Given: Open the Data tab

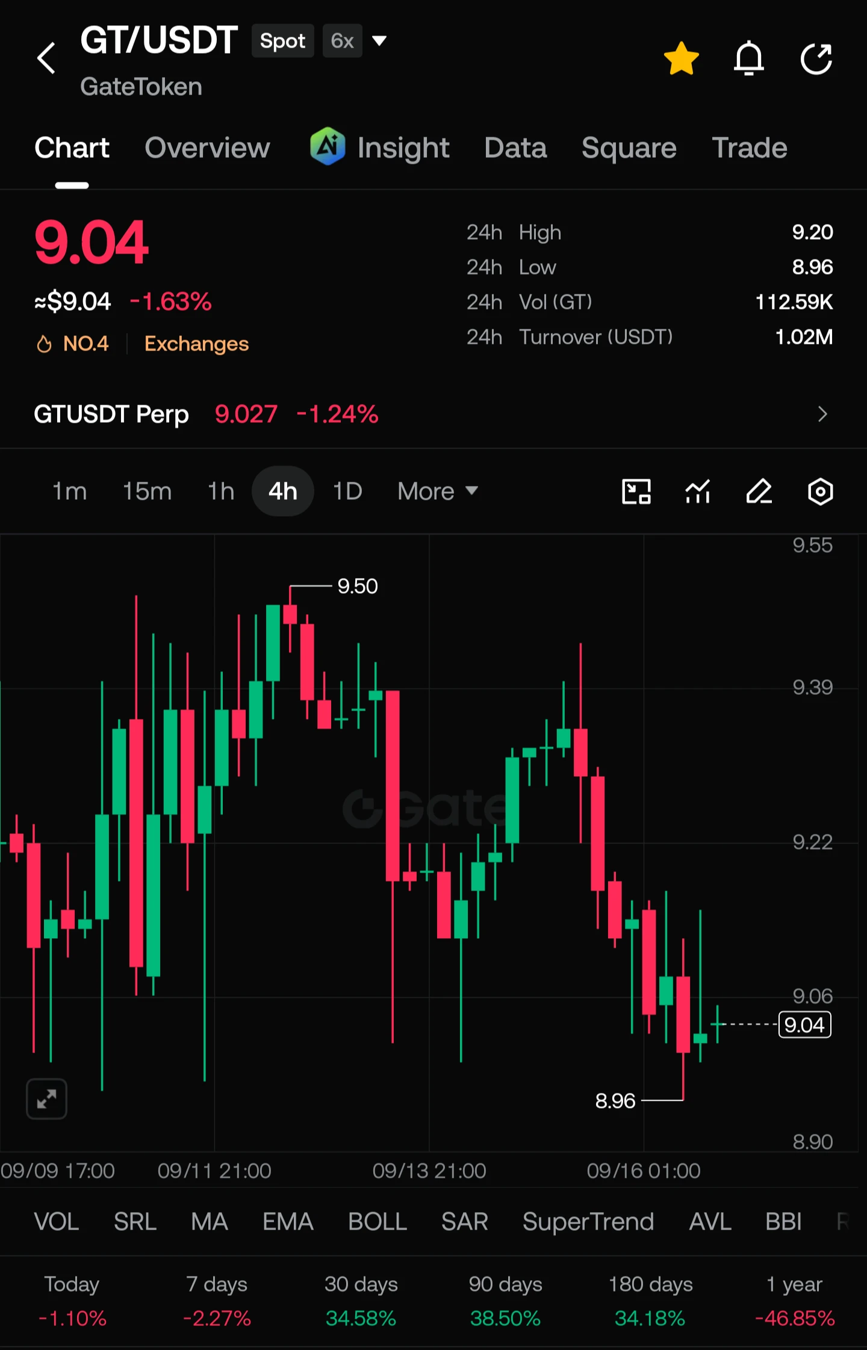Looking at the screenshot, I should click(516, 148).
